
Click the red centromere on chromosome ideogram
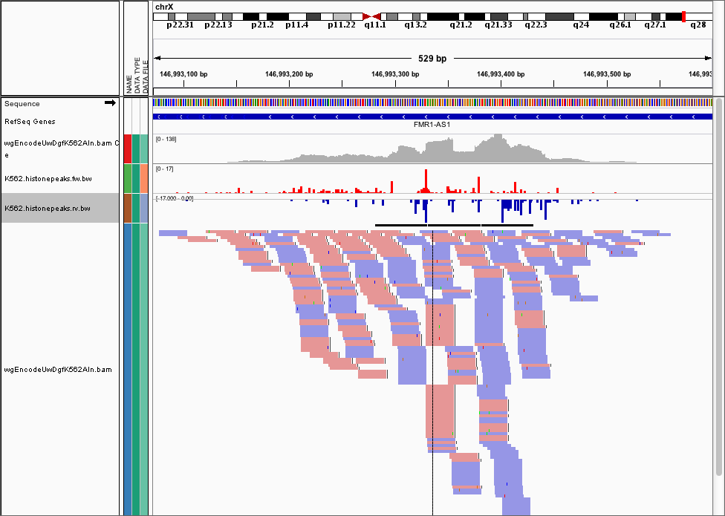[371, 16]
